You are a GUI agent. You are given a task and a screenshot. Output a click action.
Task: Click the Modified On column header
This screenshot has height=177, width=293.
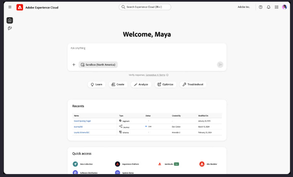203,116
